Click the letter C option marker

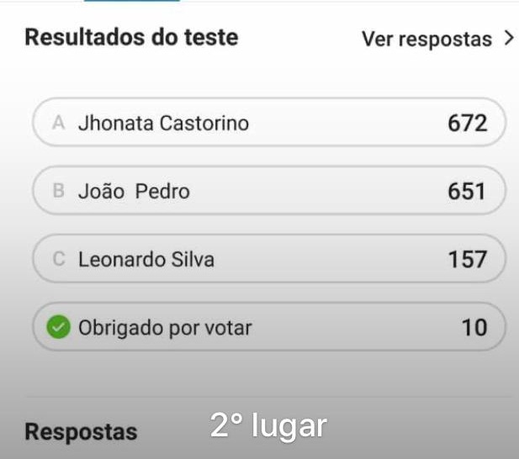click(x=59, y=259)
